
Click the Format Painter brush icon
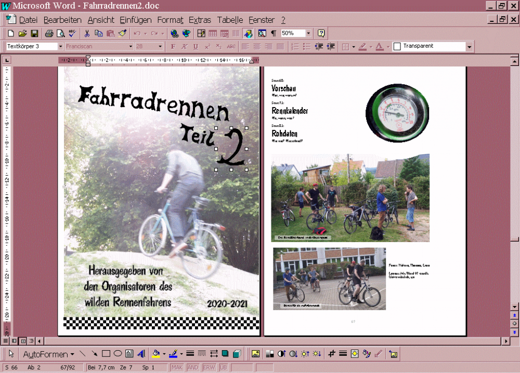tap(122, 33)
